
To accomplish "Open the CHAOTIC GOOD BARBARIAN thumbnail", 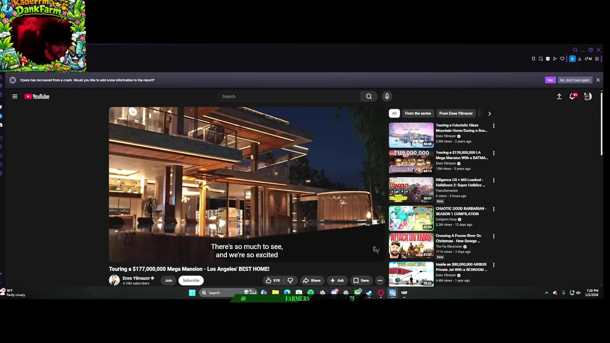I will (x=411, y=218).
